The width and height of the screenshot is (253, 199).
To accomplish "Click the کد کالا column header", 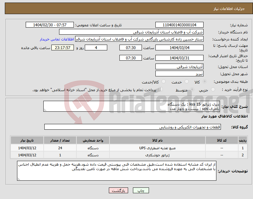I will 222,140.
